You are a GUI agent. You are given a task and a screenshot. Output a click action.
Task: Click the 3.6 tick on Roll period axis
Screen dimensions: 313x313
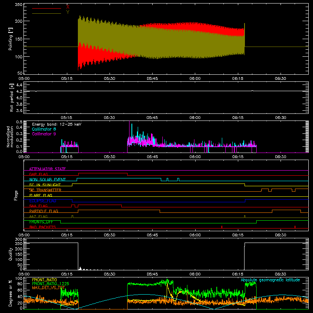coord(19,110)
